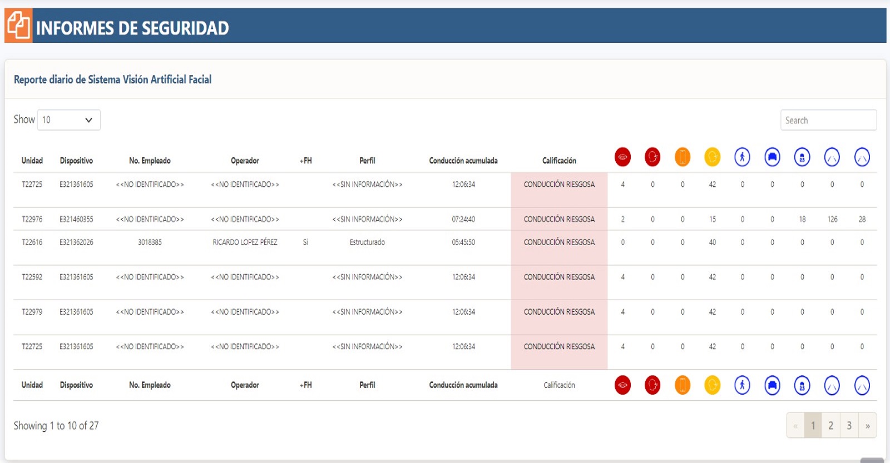Sort by Conducción acumulada column header
This screenshot has width=890, height=463.
point(463,161)
